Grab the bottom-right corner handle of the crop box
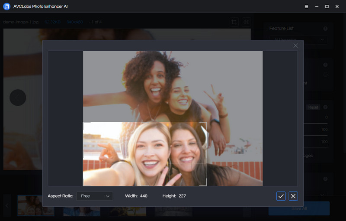346x221 pixels. pos(207,185)
